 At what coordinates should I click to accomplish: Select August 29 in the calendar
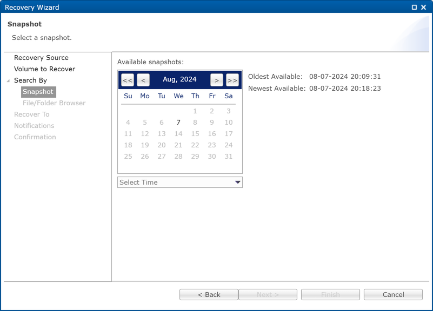195,157
